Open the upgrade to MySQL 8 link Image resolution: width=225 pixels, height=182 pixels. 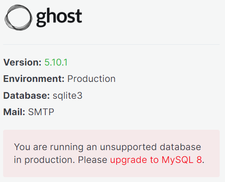pyautogui.click(x=156, y=160)
